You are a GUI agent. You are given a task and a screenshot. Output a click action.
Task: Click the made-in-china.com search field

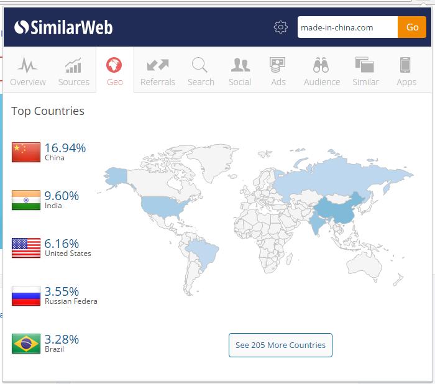click(347, 27)
